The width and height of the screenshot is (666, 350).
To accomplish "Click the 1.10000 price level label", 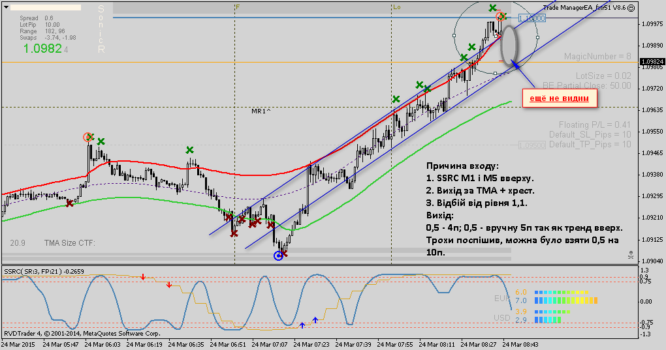I will (531, 18).
